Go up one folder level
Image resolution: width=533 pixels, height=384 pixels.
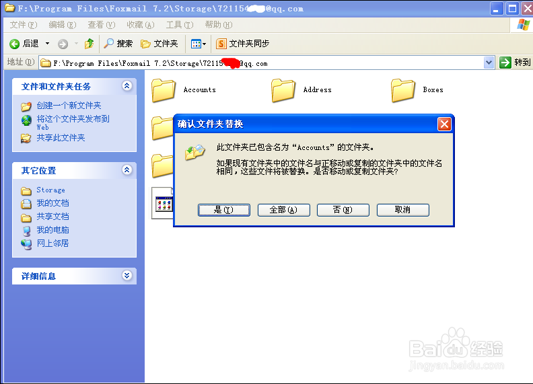point(89,44)
